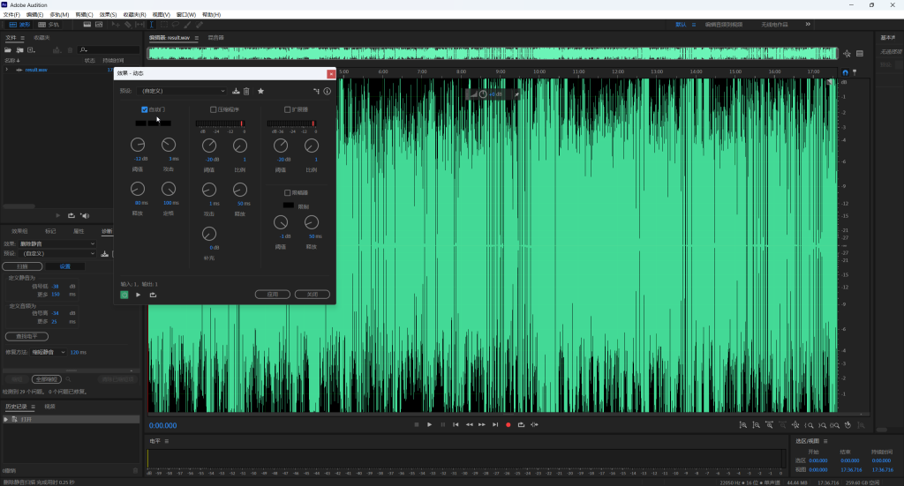Switch to the 效果组 tab
The image size is (904, 486).
coord(19,231)
